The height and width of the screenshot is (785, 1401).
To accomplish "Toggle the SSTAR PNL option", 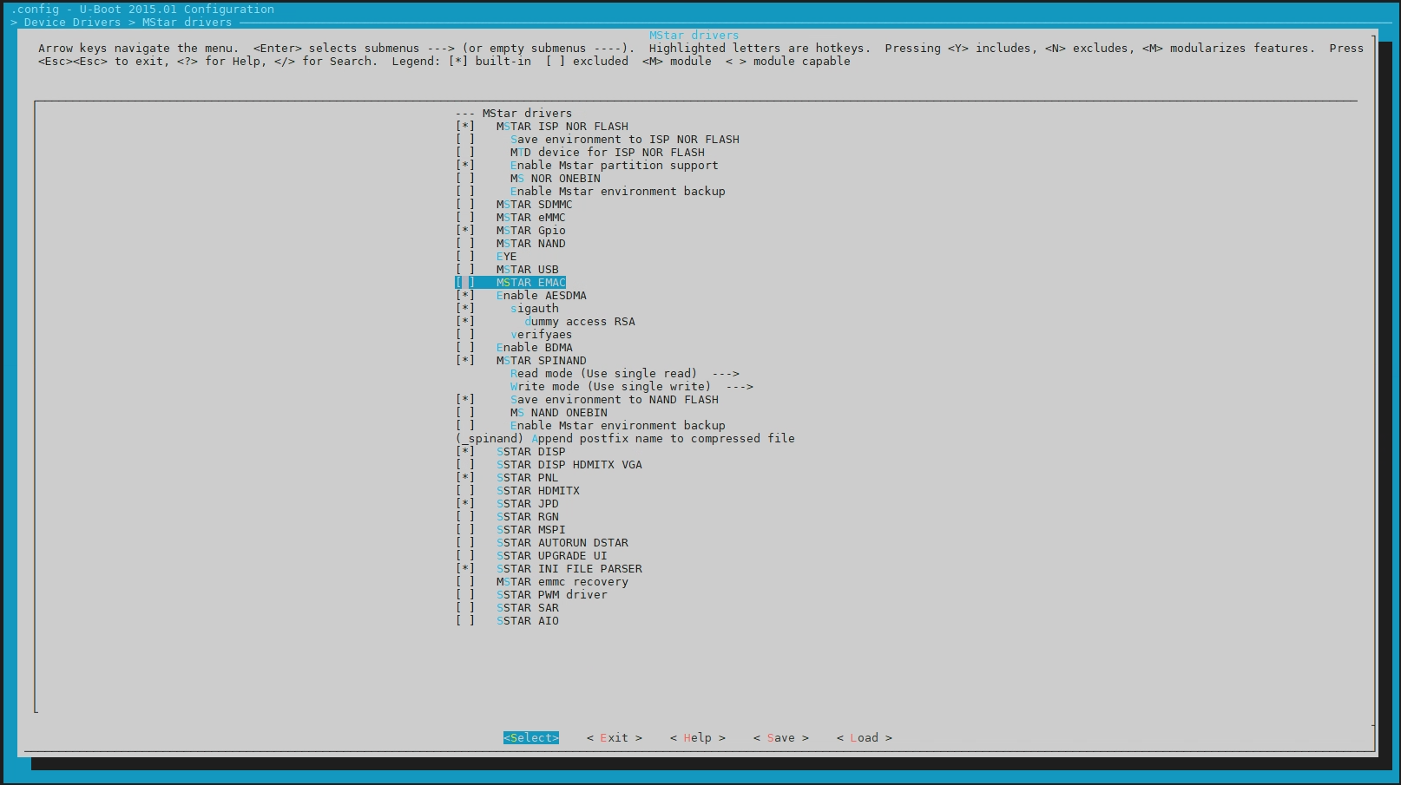I will tap(507, 478).
